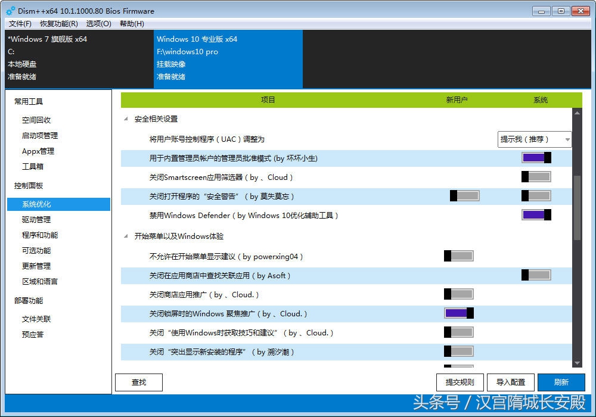The width and height of the screenshot is (596, 417).
Task: Toggle 使用Windows时获取技巧和建议 switch
Action: point(459,332)
